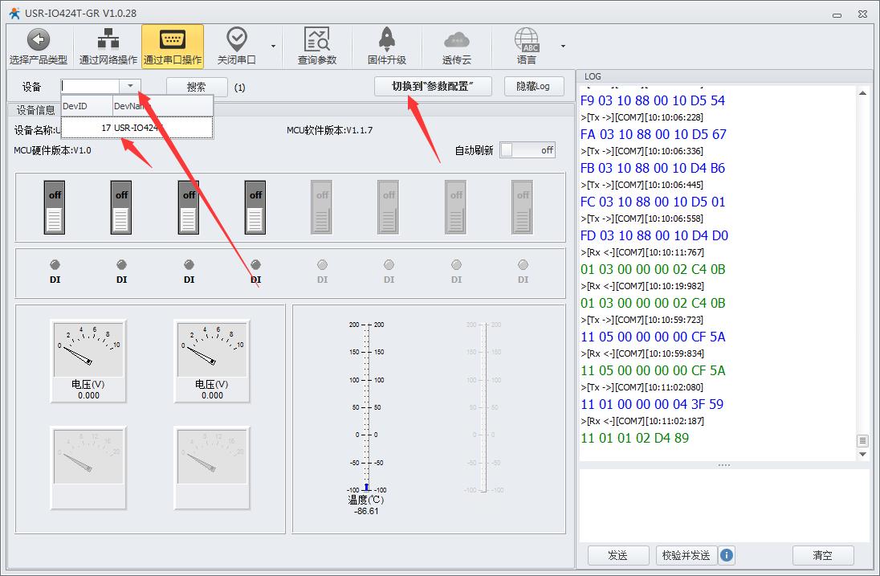Click the blue info icon beside verify-send
The width and height of the screenshot is (880, 576).
pyautogui.click(x=726, y=555)
